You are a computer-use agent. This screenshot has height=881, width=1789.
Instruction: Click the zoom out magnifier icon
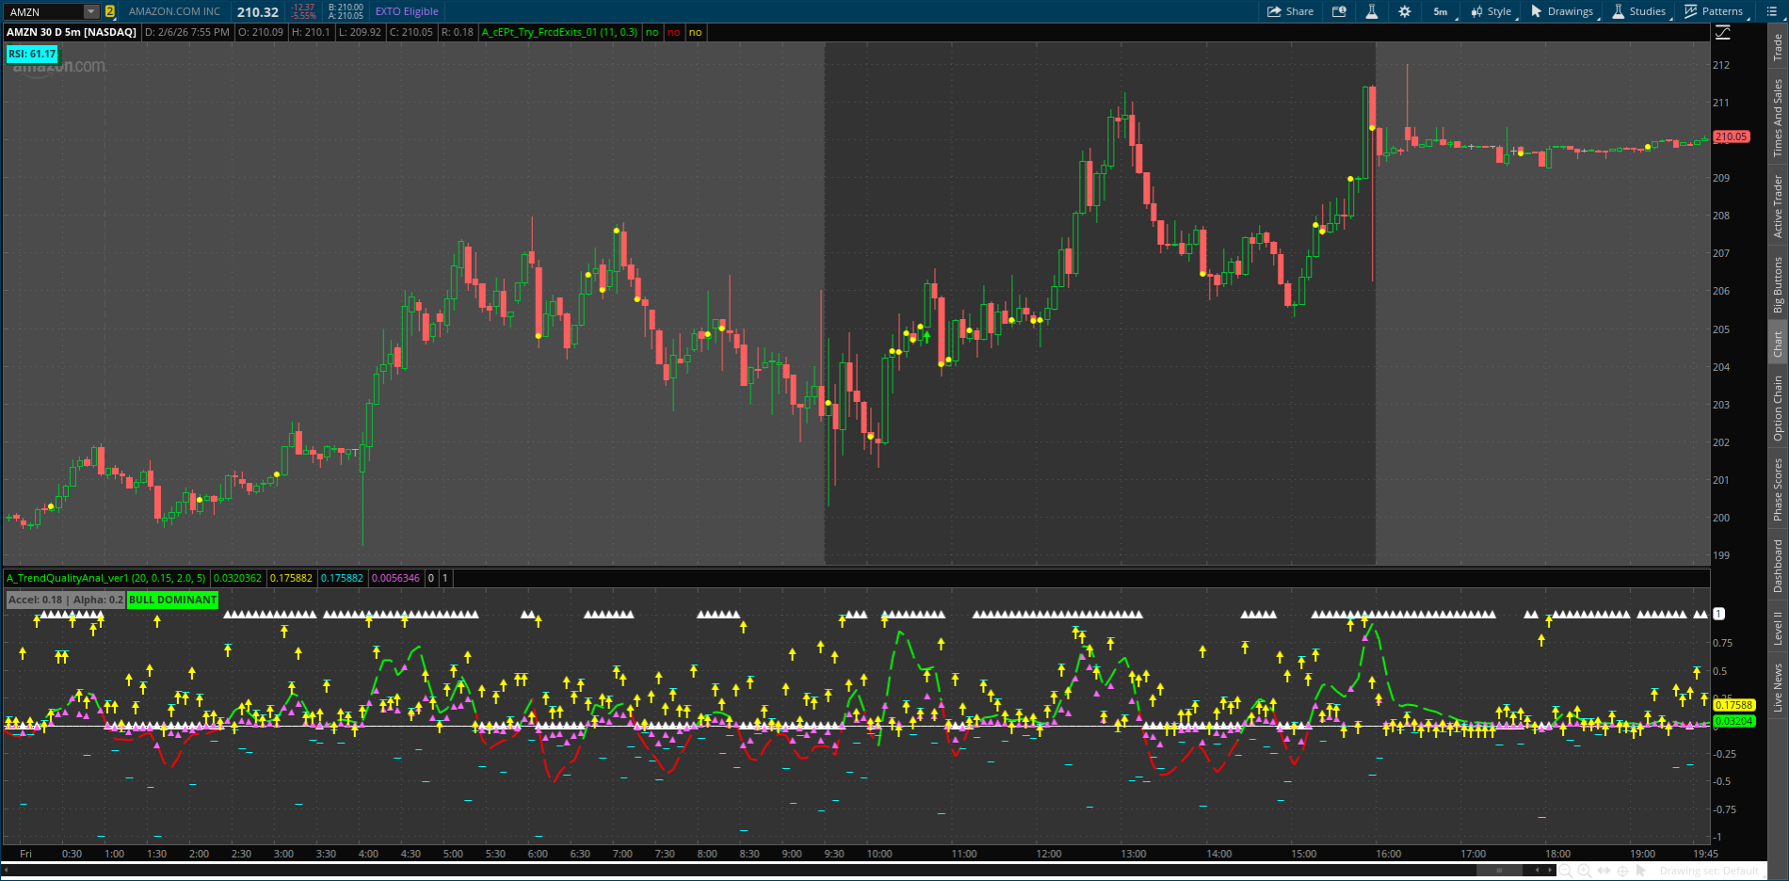[1566, 871]
